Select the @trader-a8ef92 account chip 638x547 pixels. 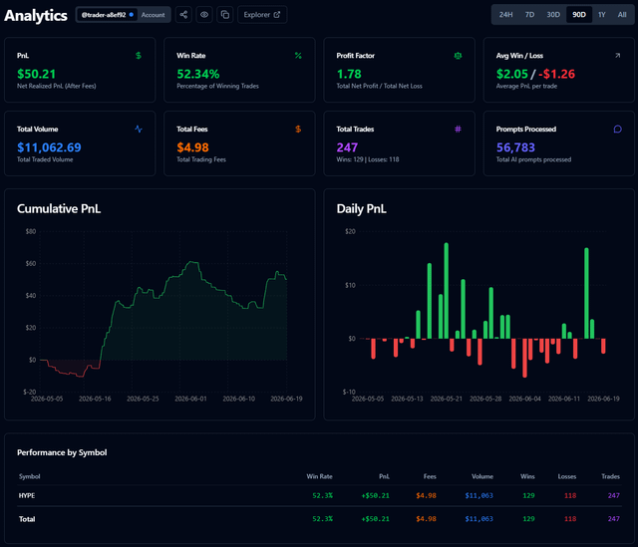(108, 15)
